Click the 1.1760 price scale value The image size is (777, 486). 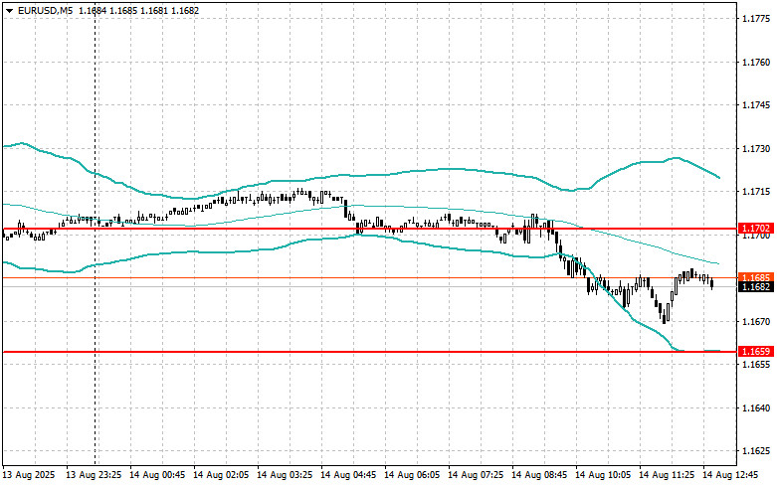(756, 63)
